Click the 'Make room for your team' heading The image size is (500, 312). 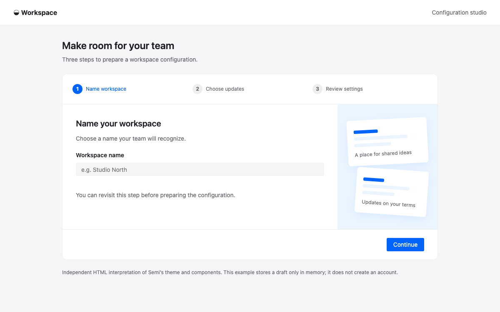point(118,46)
